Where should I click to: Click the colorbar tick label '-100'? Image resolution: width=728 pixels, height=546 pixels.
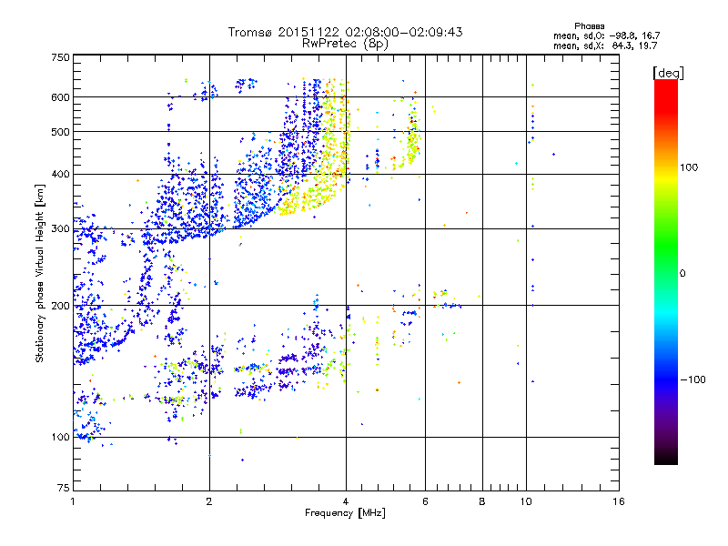(693, 379)
